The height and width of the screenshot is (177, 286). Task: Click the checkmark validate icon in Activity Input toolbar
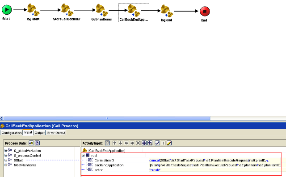tap(157, 143)
